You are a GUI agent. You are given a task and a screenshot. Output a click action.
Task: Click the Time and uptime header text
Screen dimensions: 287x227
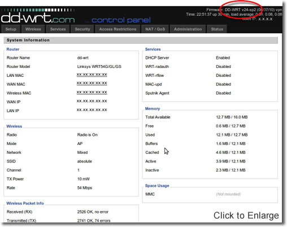[x=234, y=15]
